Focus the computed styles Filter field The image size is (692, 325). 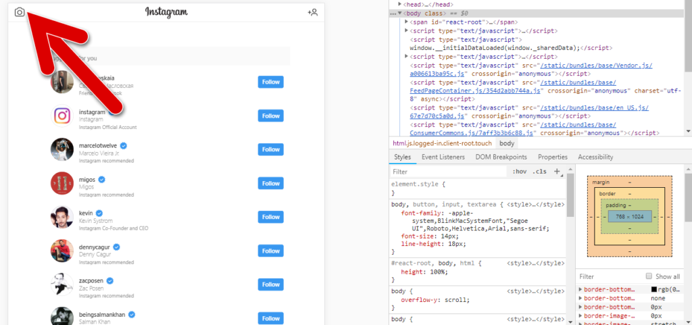(x=609, y=276)
